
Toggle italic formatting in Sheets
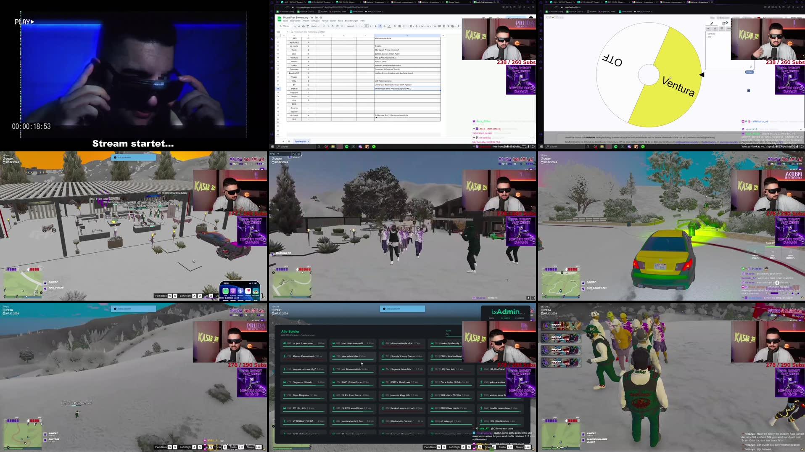380,26
